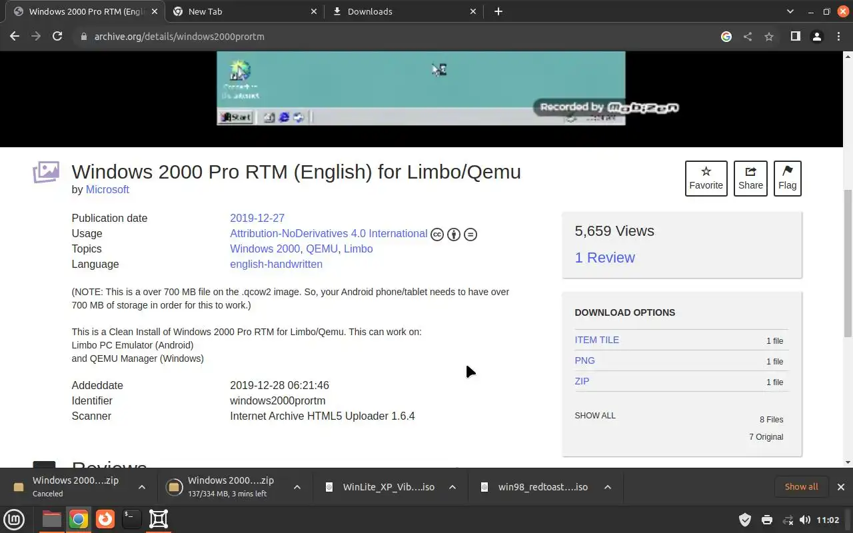853x533 pixels.
Task: Open the Microsoft creator link
Action: (107, 189)
